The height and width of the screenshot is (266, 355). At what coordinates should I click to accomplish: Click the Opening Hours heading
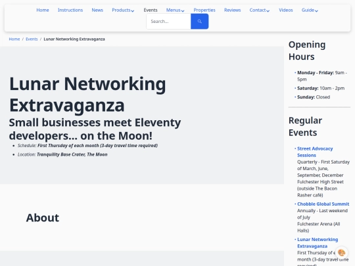click(307, 51)
